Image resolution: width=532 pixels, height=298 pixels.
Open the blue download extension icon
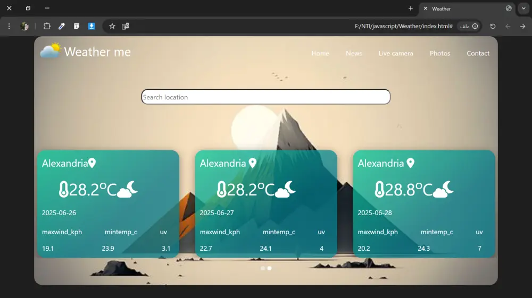[92, 26]
